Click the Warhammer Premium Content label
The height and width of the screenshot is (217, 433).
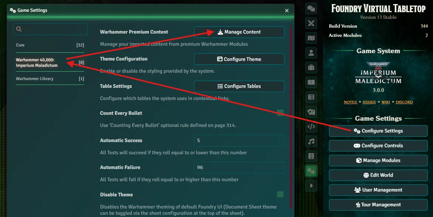point(134,32)
